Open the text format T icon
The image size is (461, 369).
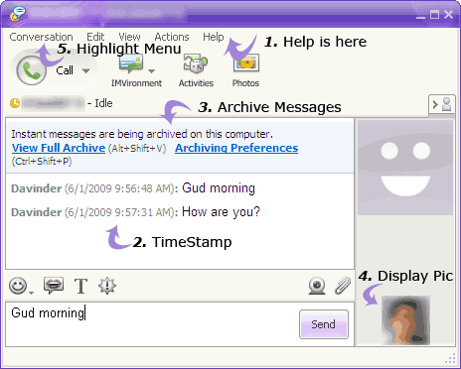point(80,286)
